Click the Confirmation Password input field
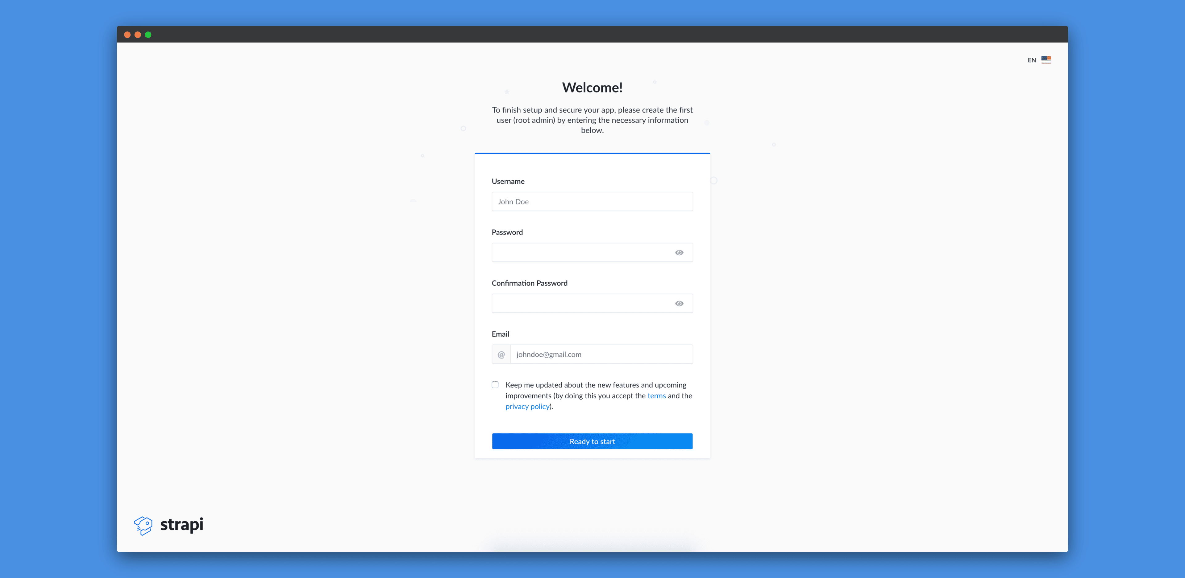1185x578 pixels. 592,303
